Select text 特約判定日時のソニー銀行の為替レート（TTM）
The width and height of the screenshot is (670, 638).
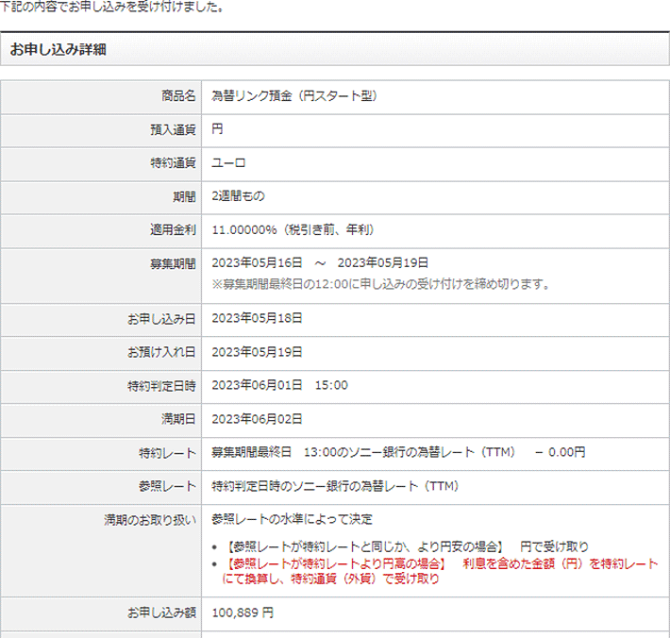[335, 486]
